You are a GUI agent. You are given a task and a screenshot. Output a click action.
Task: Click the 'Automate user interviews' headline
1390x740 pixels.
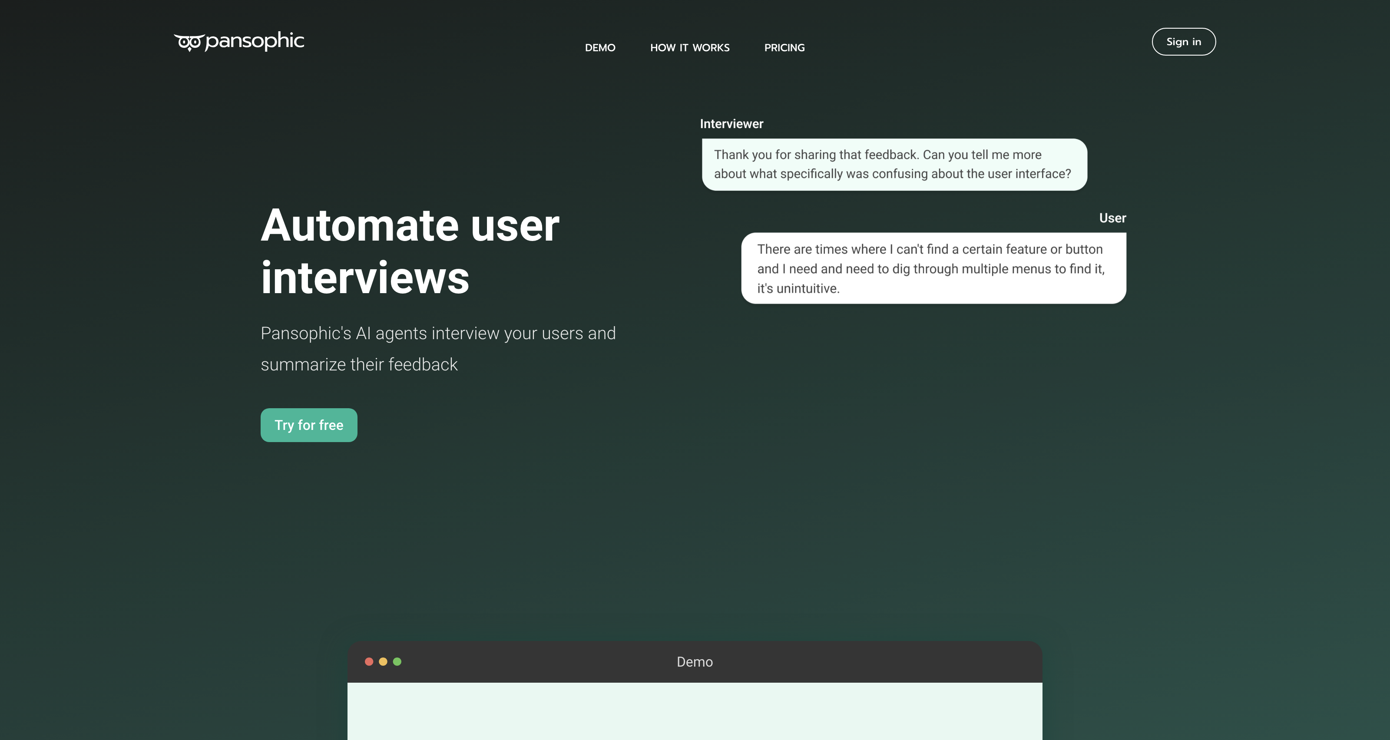410,251
